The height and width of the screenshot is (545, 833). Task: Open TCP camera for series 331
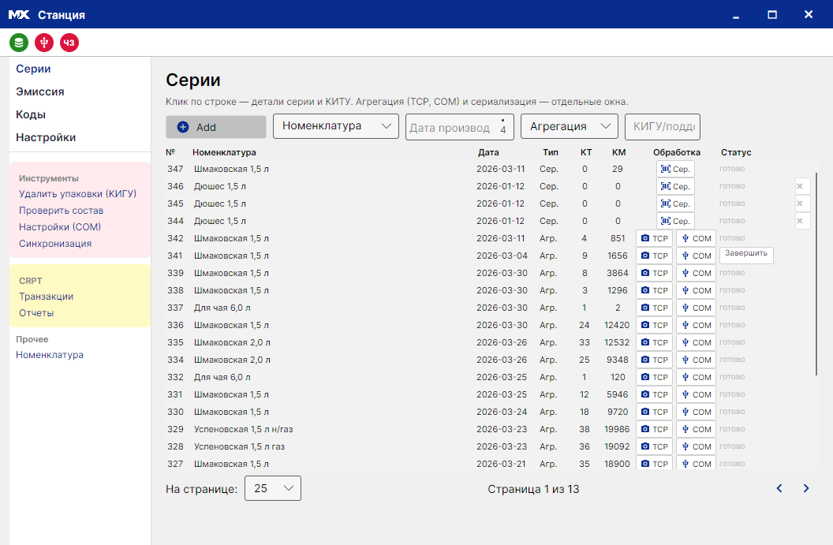[655, 394]
